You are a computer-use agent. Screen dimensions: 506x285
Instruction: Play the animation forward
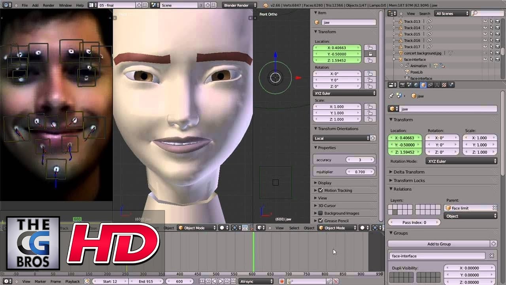click(x=221, y=281)
